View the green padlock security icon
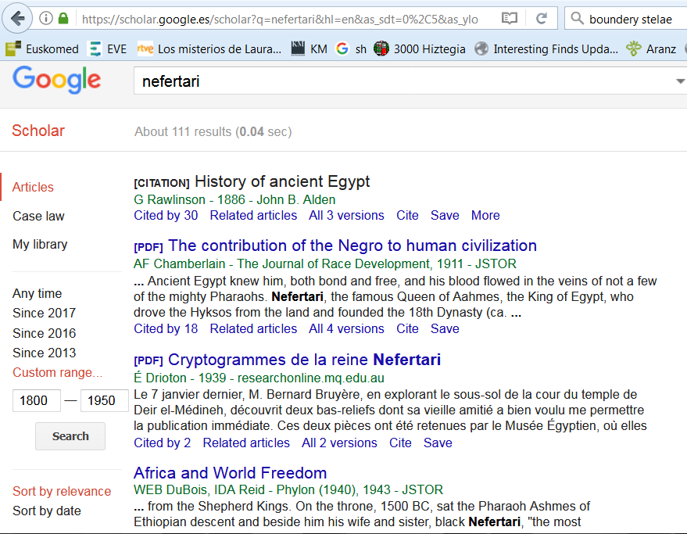 point(63,19)
